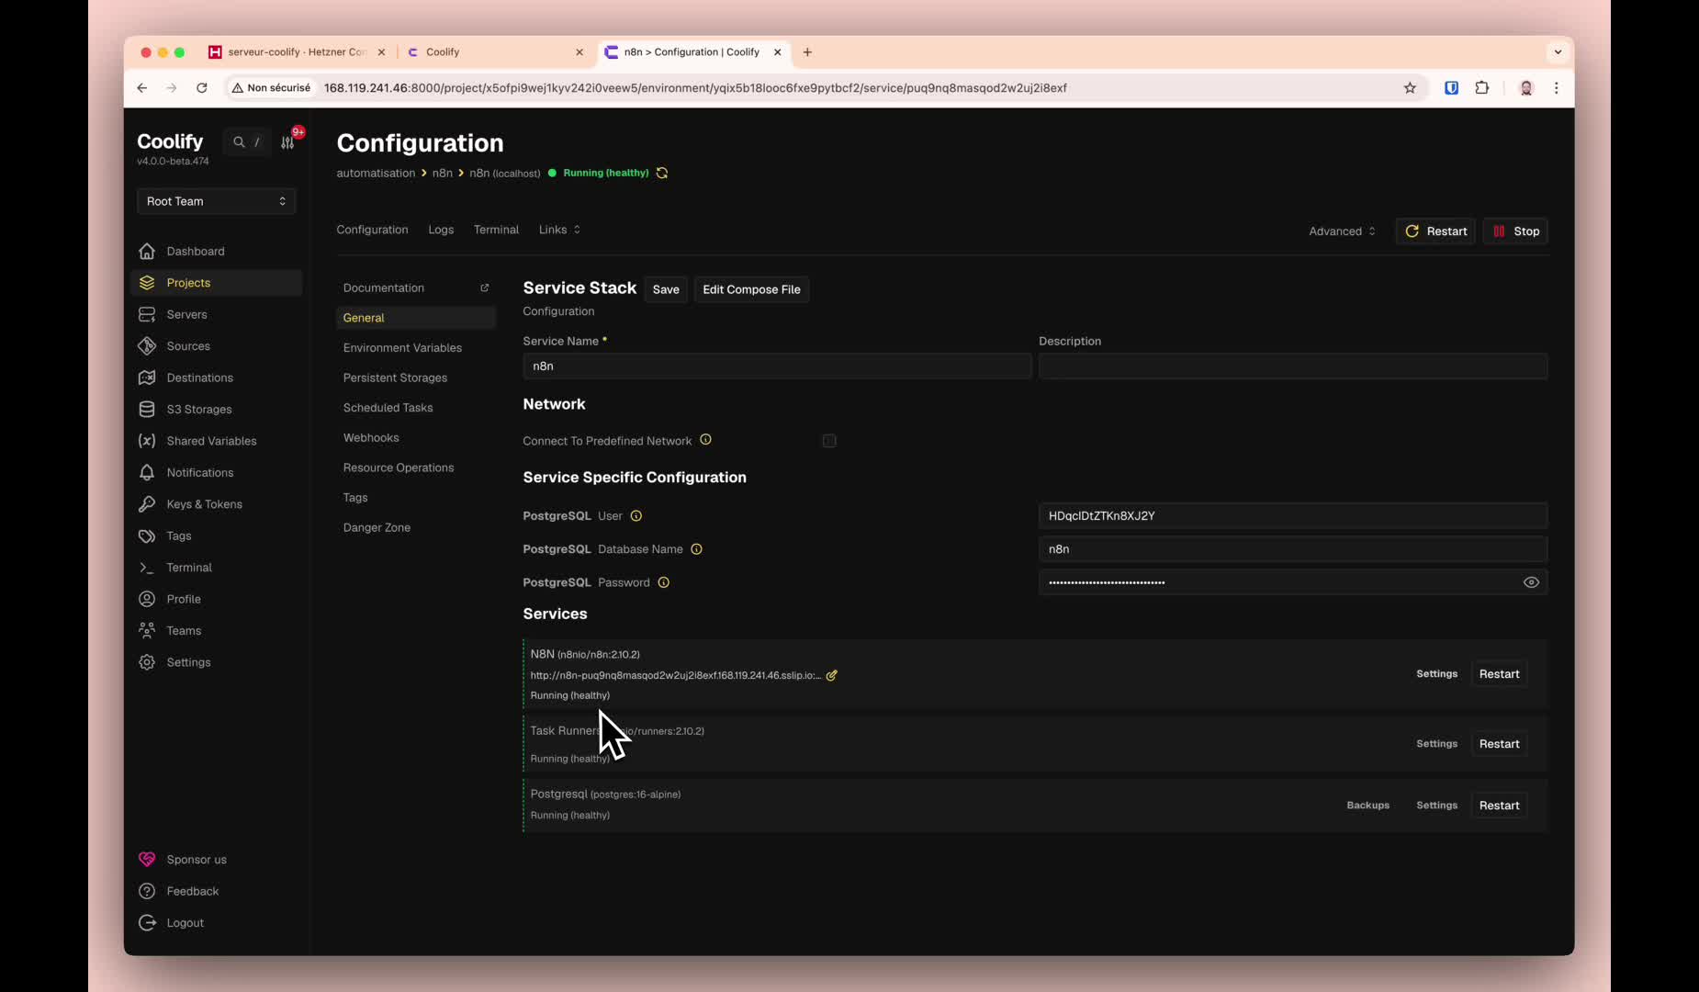Click the Description input field
The image size is (1699, 992).
coord(1293,366)
